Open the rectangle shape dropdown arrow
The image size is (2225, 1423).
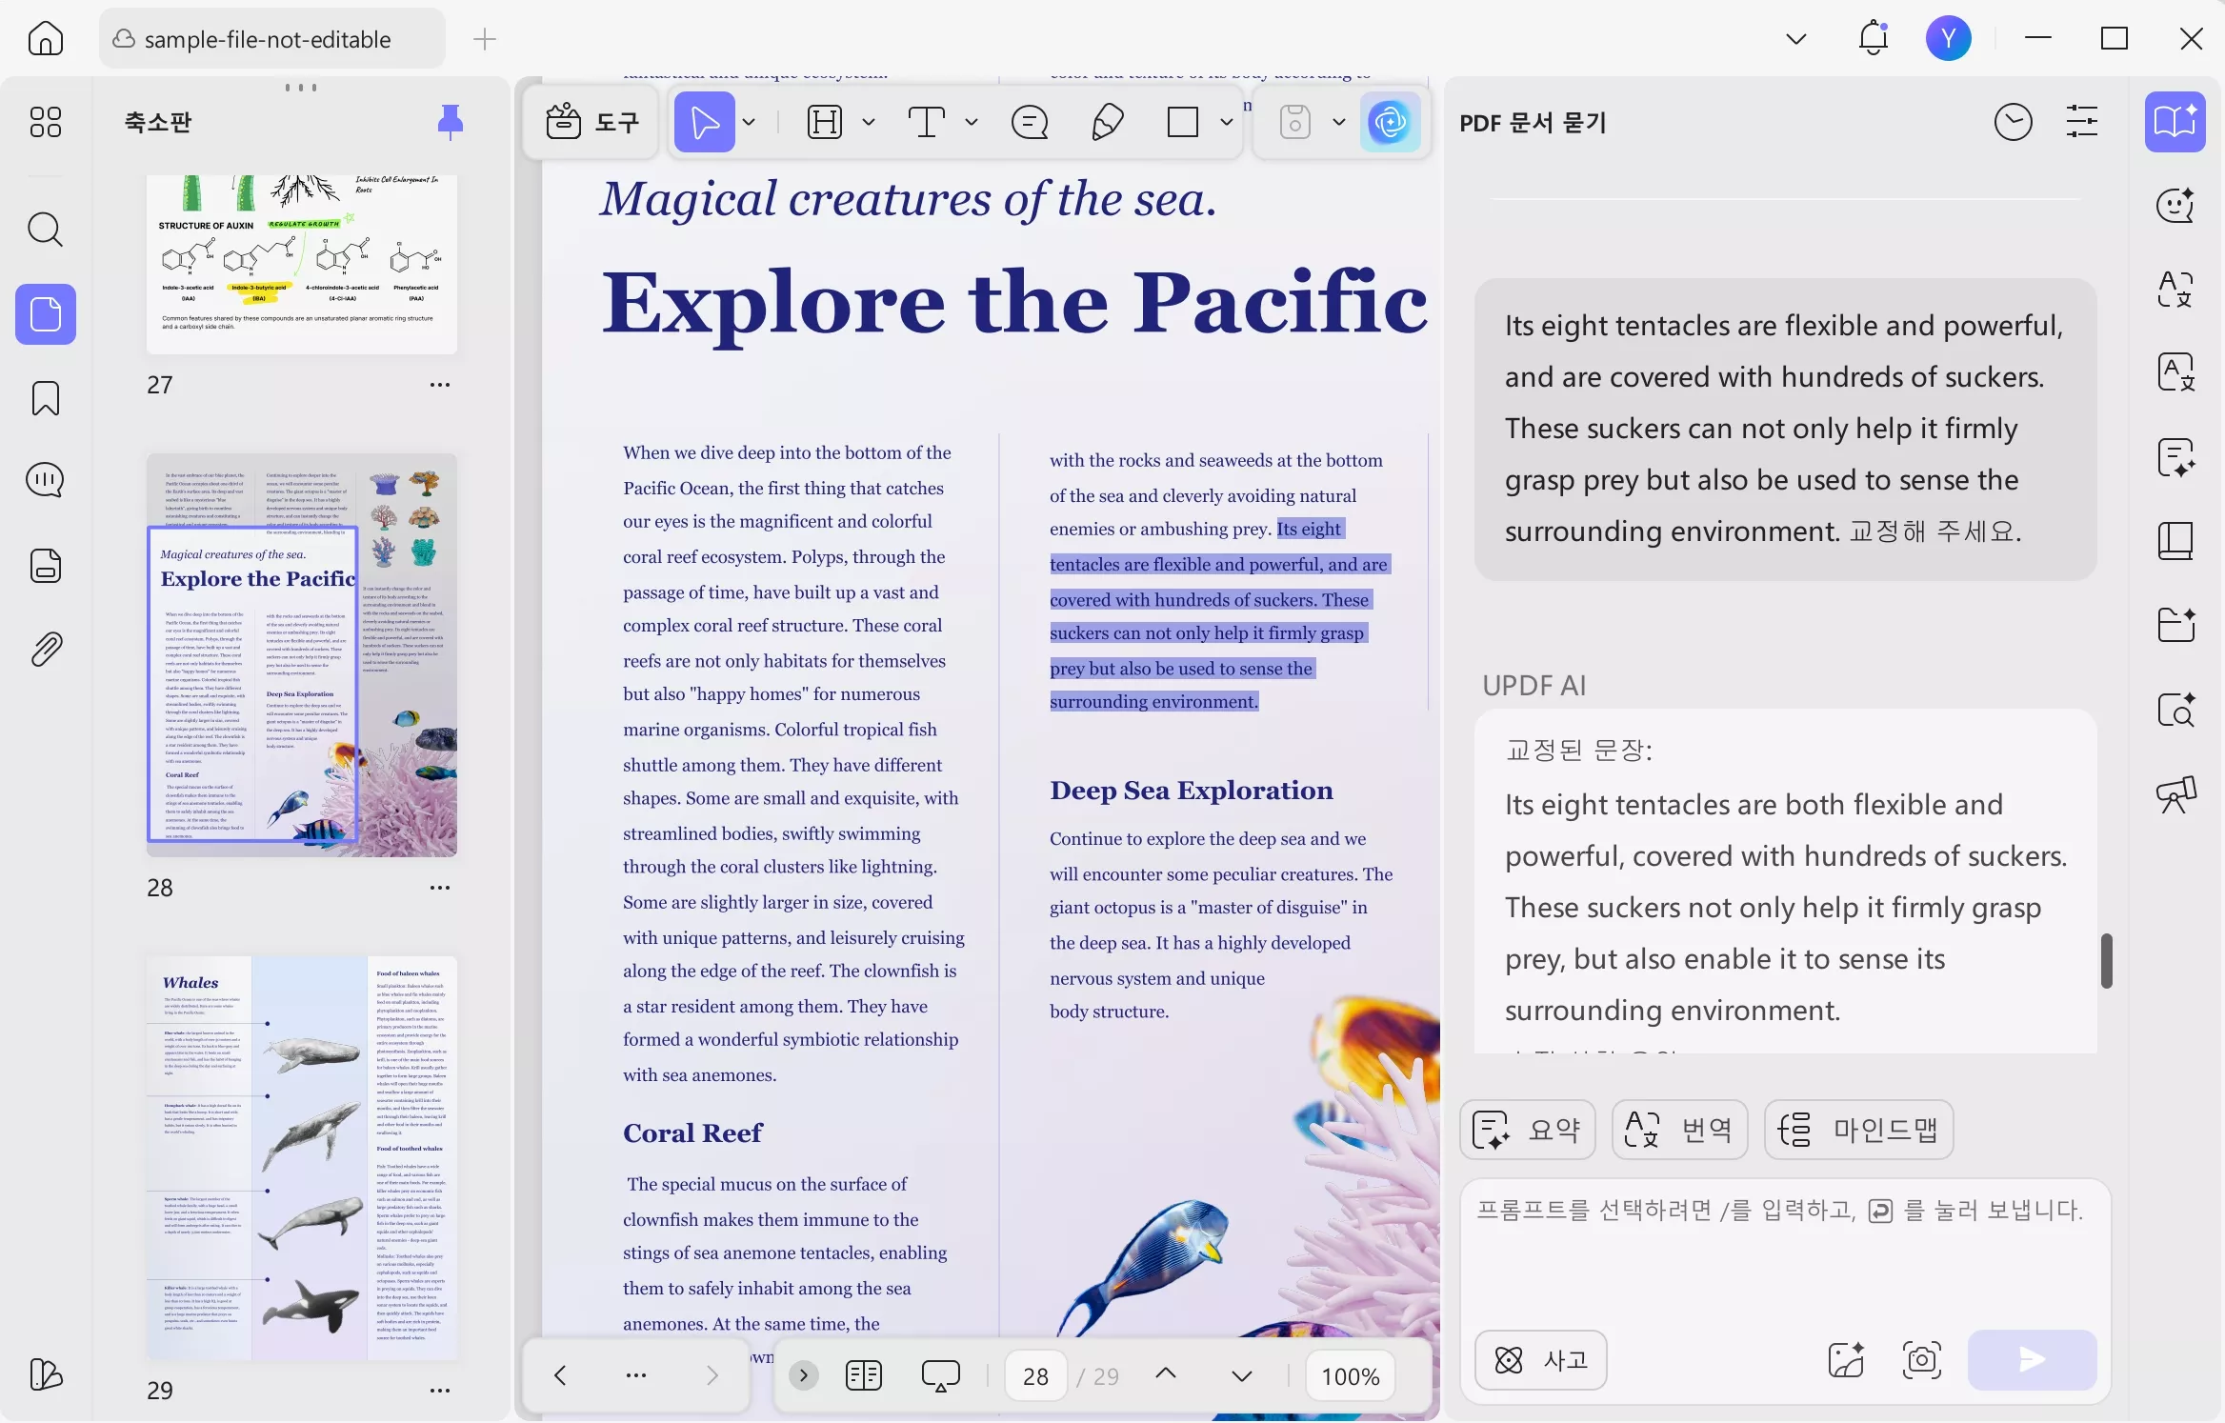tap(1227, 122)
